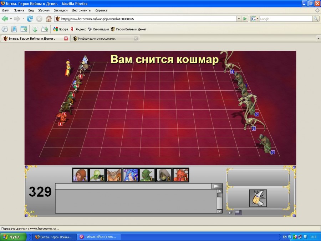321x241 pixels.
Task: Open the Журнал menu
Action: coord(44,10)
